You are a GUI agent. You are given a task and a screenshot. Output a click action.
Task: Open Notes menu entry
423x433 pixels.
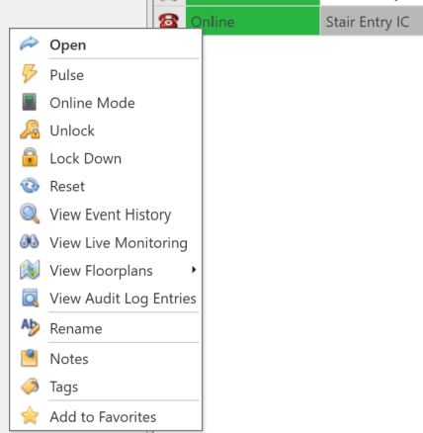pyautogui.click(x=106, y=359)
